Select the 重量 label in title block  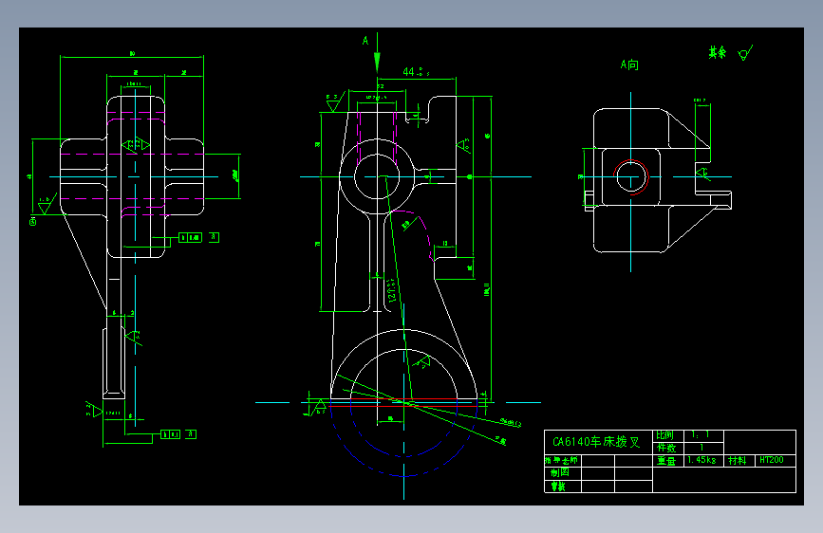pyautogui.click(x=666, y=461)
